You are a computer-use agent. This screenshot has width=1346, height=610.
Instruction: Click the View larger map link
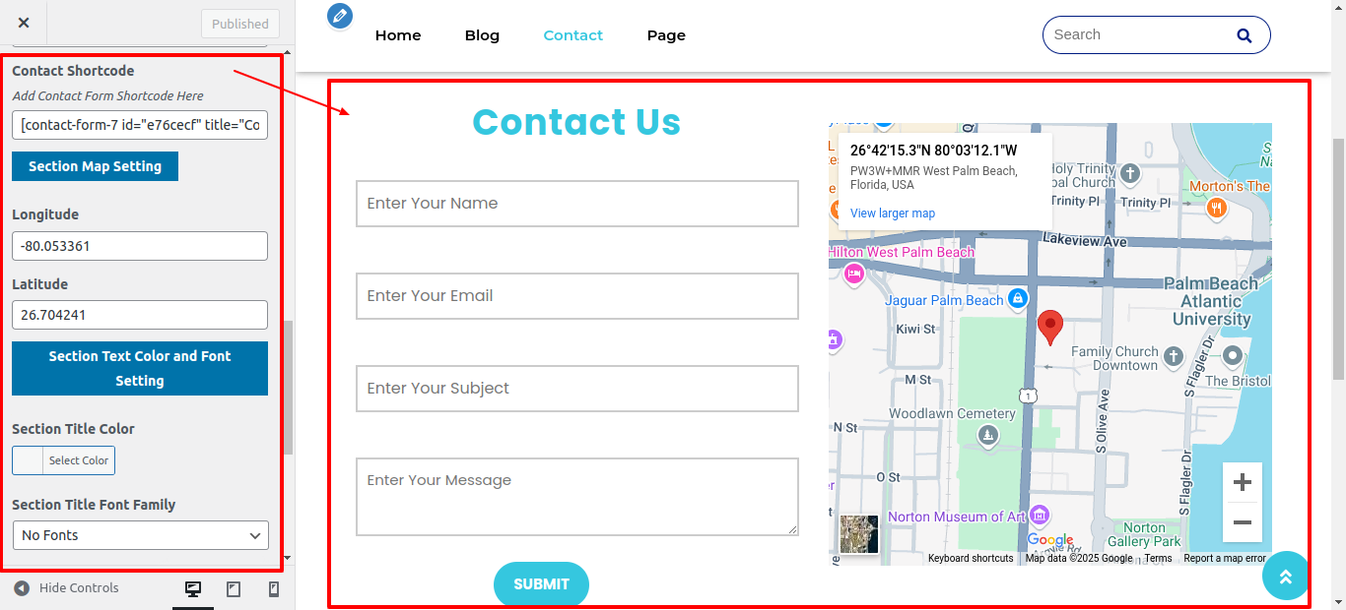(892, 213)
